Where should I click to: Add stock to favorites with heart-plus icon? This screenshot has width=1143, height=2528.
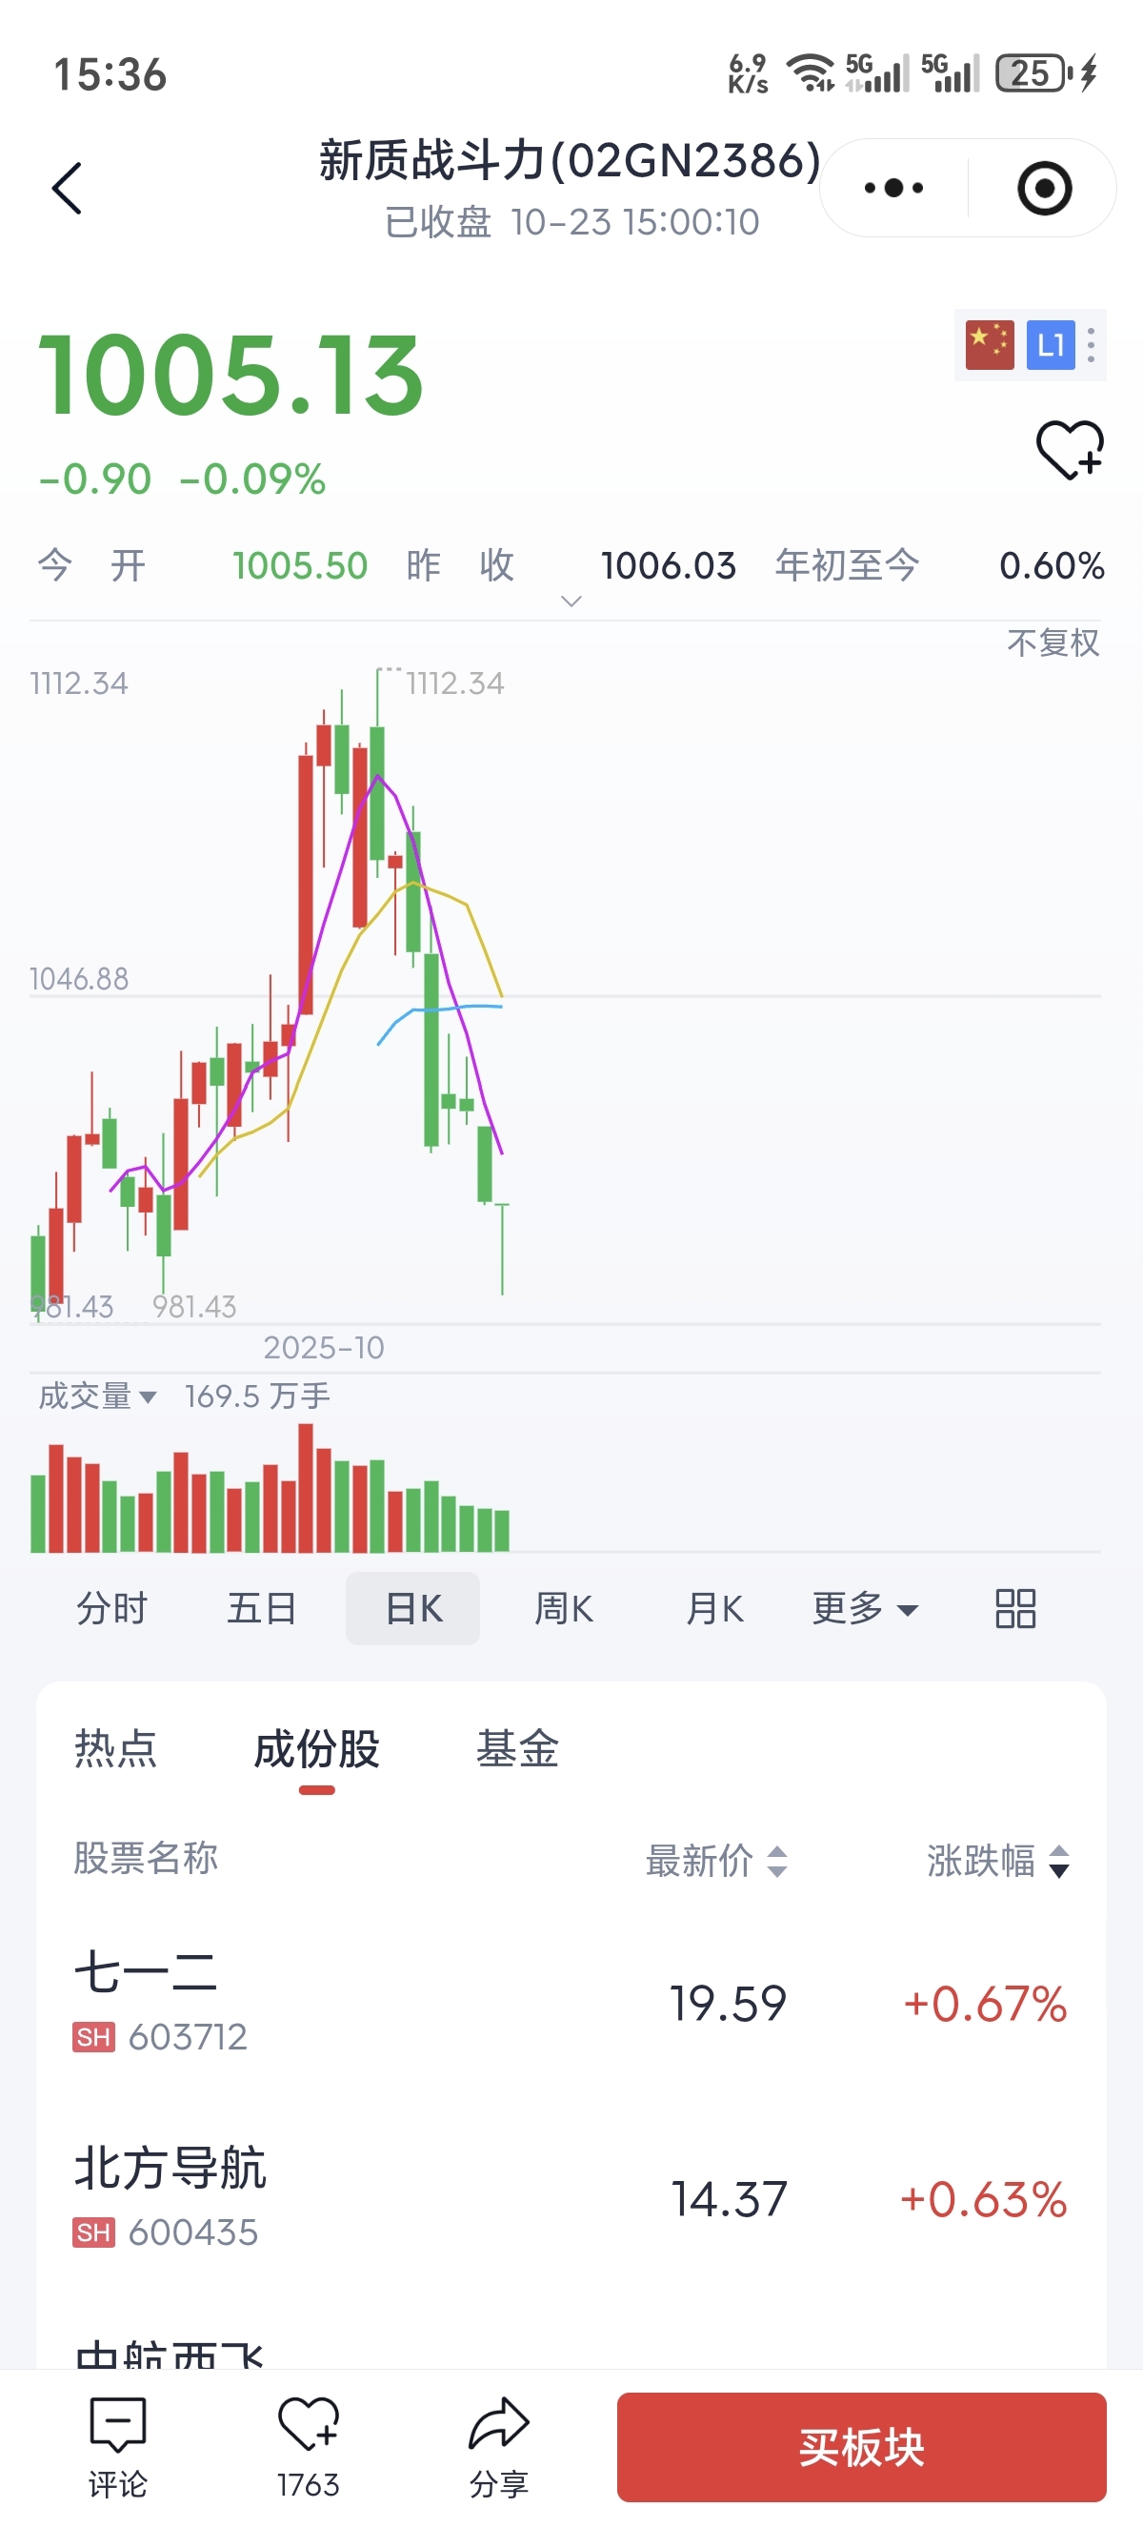click(1070, 451)
